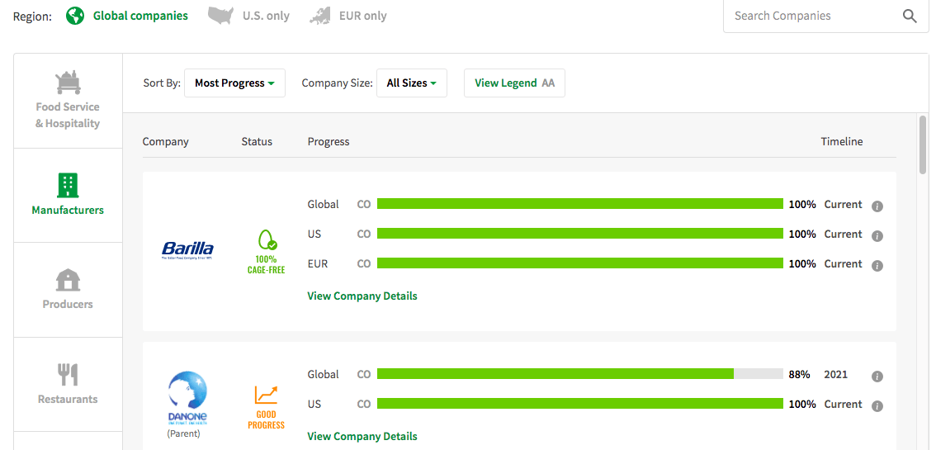936x450 pixels.
Task: Click the vertical scrollbar thumb
Action: (923, 144)
